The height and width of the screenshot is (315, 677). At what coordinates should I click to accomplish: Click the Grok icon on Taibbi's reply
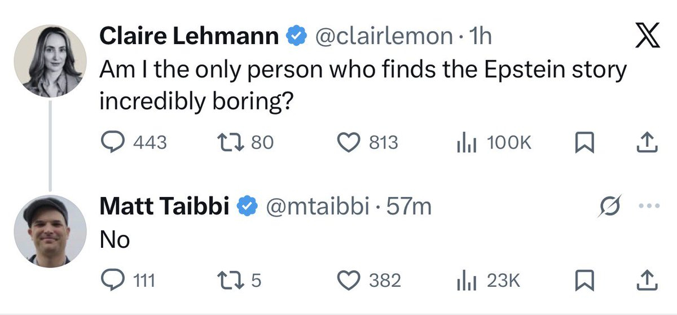609,207
